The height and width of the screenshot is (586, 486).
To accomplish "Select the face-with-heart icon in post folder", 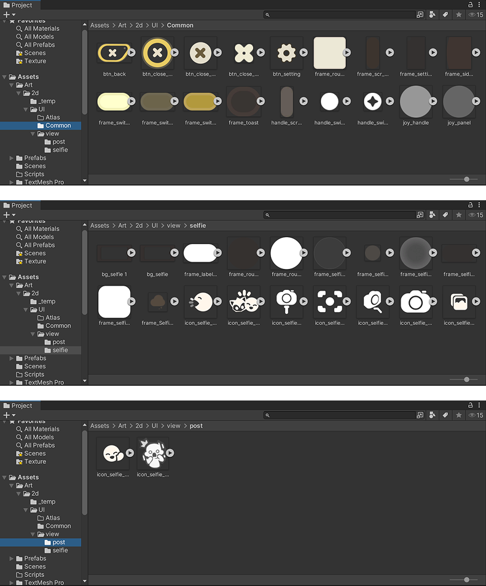I will point(113,453).
